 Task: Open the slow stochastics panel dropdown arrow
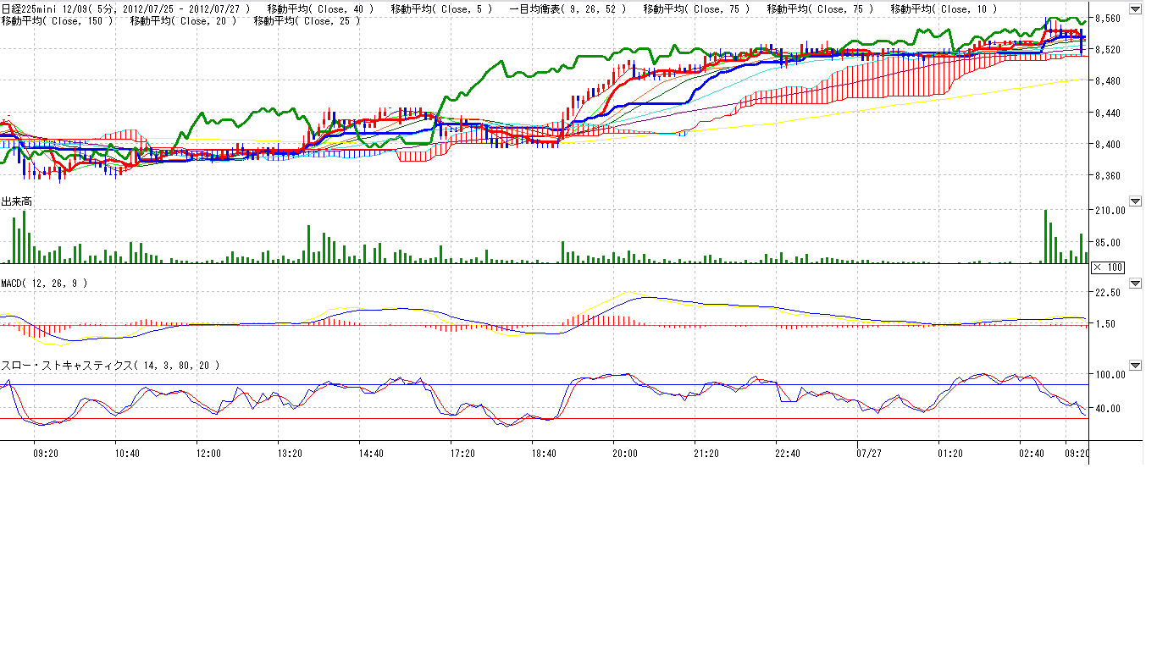(1135, 366)
